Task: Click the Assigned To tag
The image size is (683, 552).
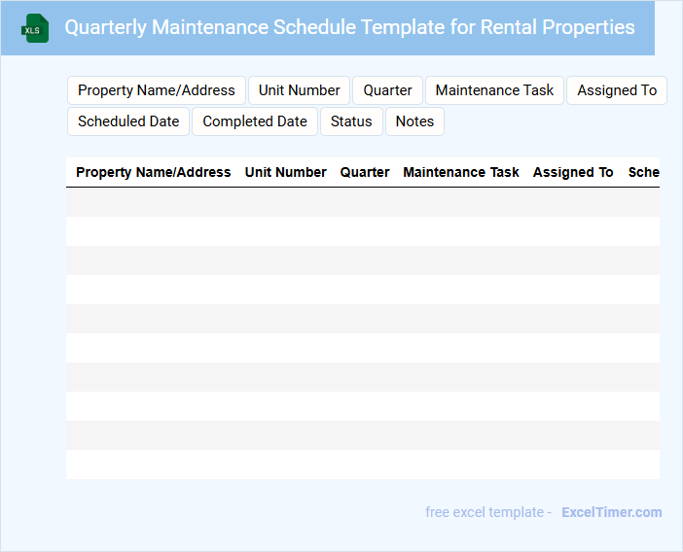Action: 617,90
